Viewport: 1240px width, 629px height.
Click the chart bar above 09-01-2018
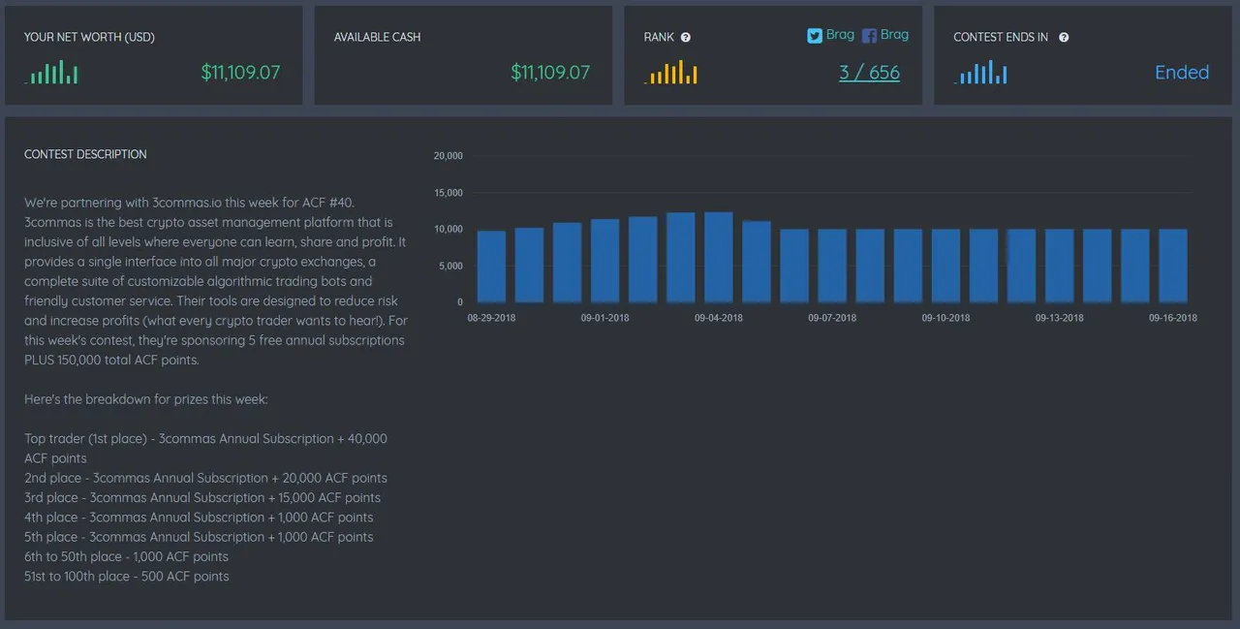click(605, 261)
